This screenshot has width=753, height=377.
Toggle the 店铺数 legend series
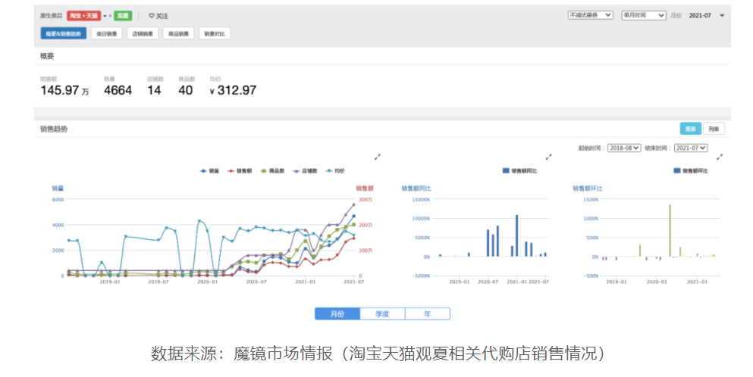coord(303,171)
